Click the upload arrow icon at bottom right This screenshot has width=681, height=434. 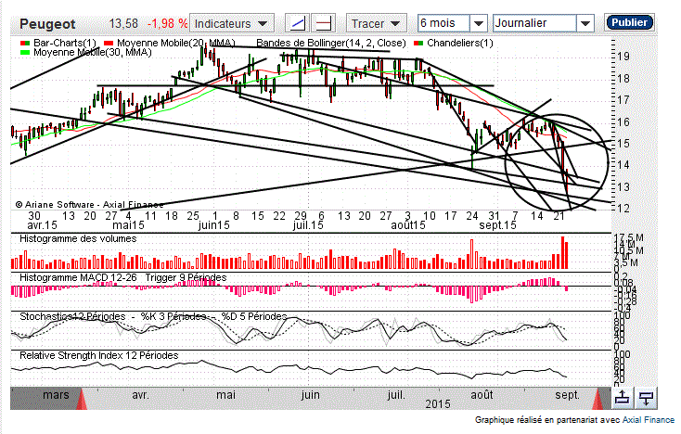click(622, 398)
